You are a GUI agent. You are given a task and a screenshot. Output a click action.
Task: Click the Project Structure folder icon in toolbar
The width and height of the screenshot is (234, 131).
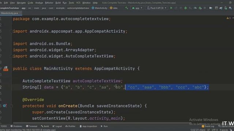[211, 8]
